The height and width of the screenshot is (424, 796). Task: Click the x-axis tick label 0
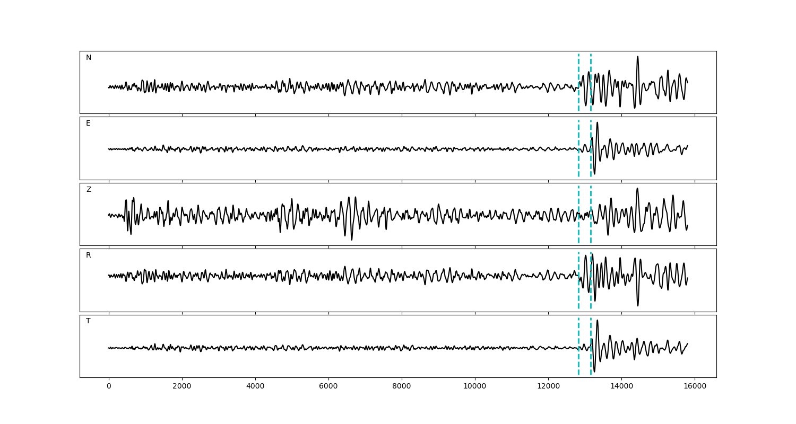109,387
